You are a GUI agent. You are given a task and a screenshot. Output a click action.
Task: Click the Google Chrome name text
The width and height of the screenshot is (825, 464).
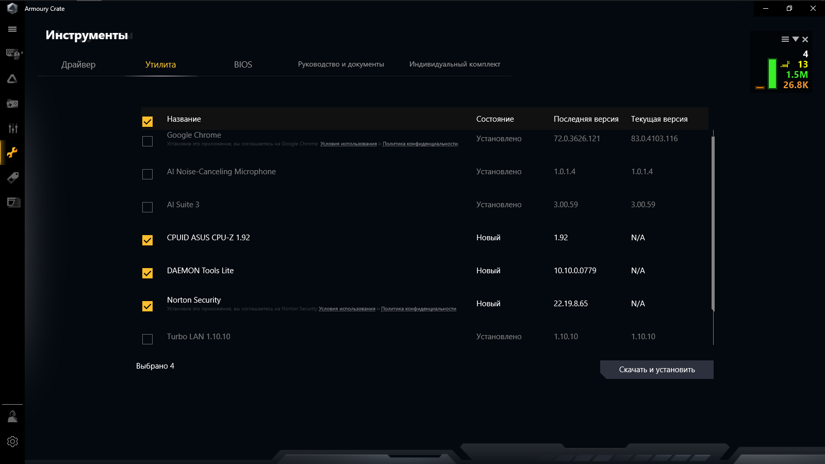194,135
